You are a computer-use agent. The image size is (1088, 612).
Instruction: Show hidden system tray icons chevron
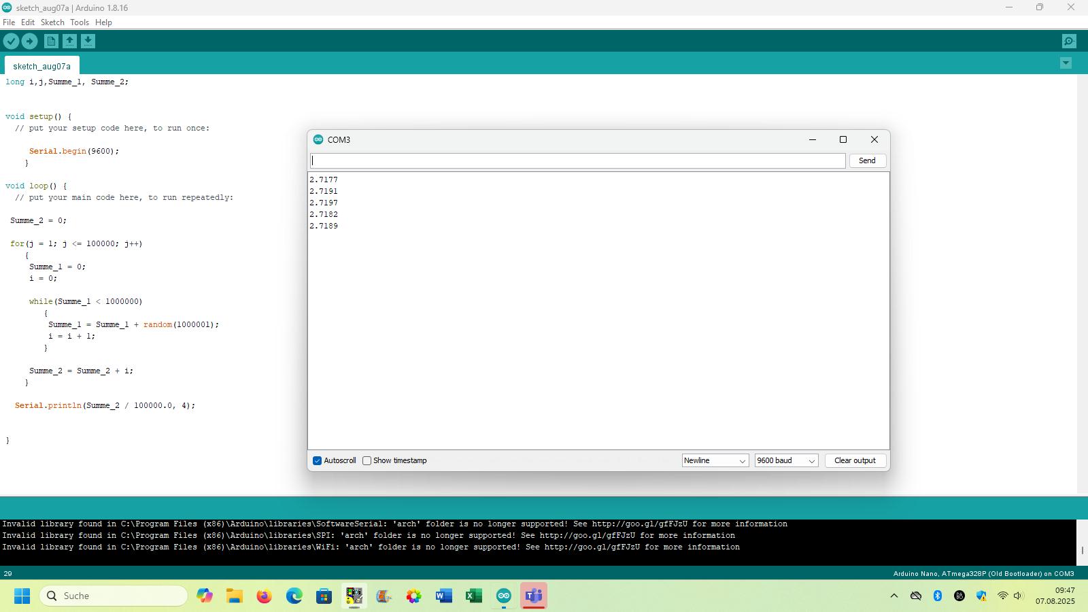pos(894,596)
